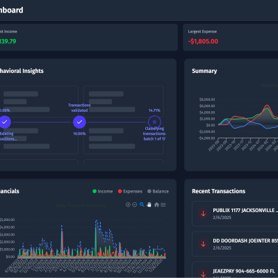This screenshot has height=278, width=278.
Task: Open DD DOORDASH JOEINTER transaction
Action: point(235,244)
